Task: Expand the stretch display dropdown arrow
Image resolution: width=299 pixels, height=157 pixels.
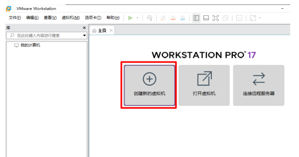Action: point(259,18)
